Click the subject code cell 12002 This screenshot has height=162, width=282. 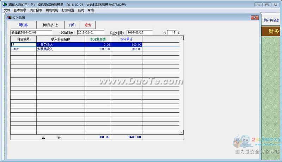click(x=23, y=49)
